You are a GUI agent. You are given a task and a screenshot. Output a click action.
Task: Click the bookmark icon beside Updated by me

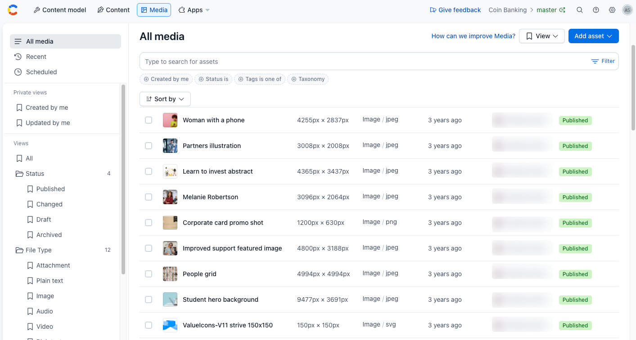click(19, 123)
